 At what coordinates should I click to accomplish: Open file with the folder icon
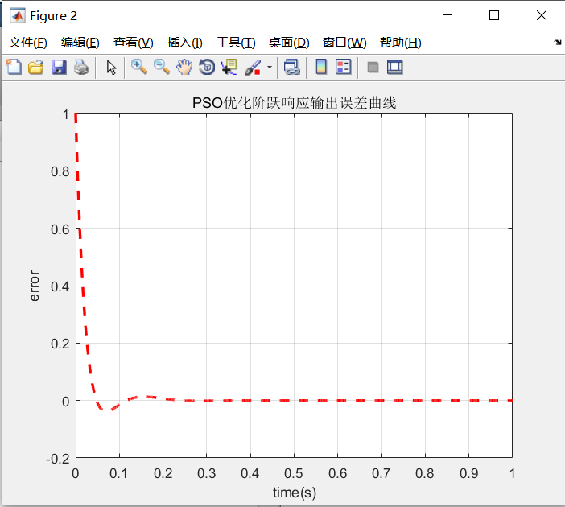coord(36,67)
